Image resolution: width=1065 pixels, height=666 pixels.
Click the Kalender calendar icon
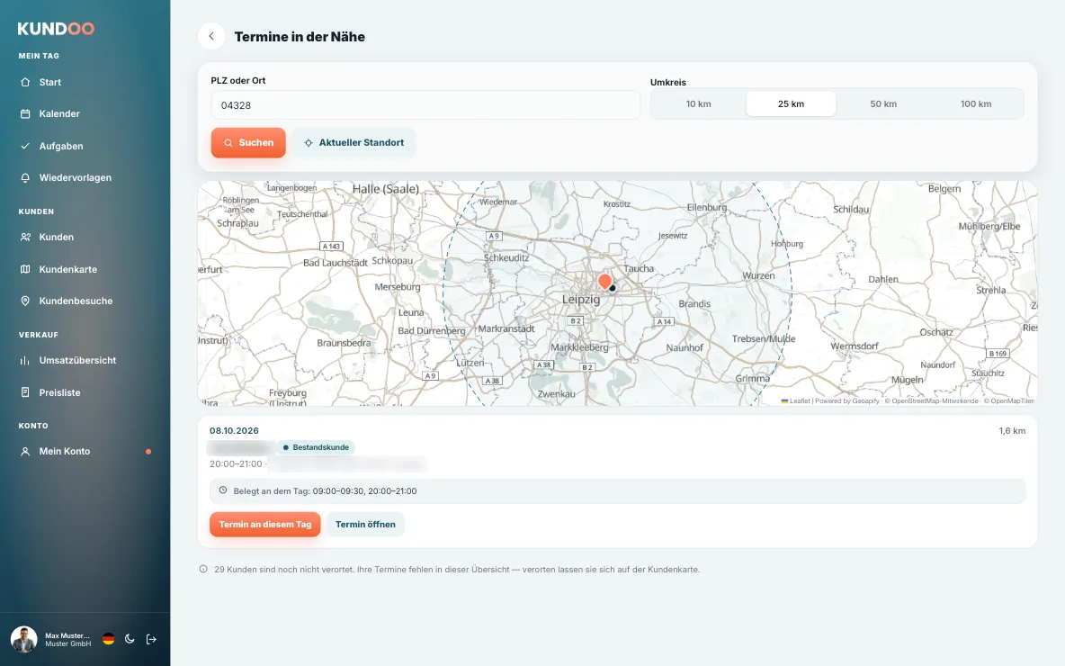tap(25, 113)
